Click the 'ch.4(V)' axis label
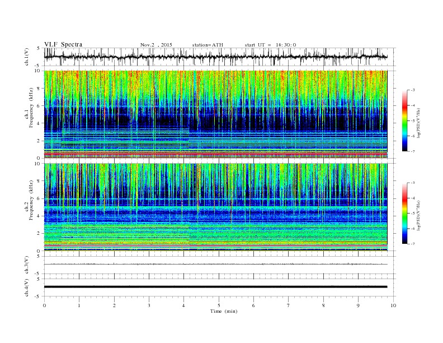The image size is (443, 343). tap(27, 288)
